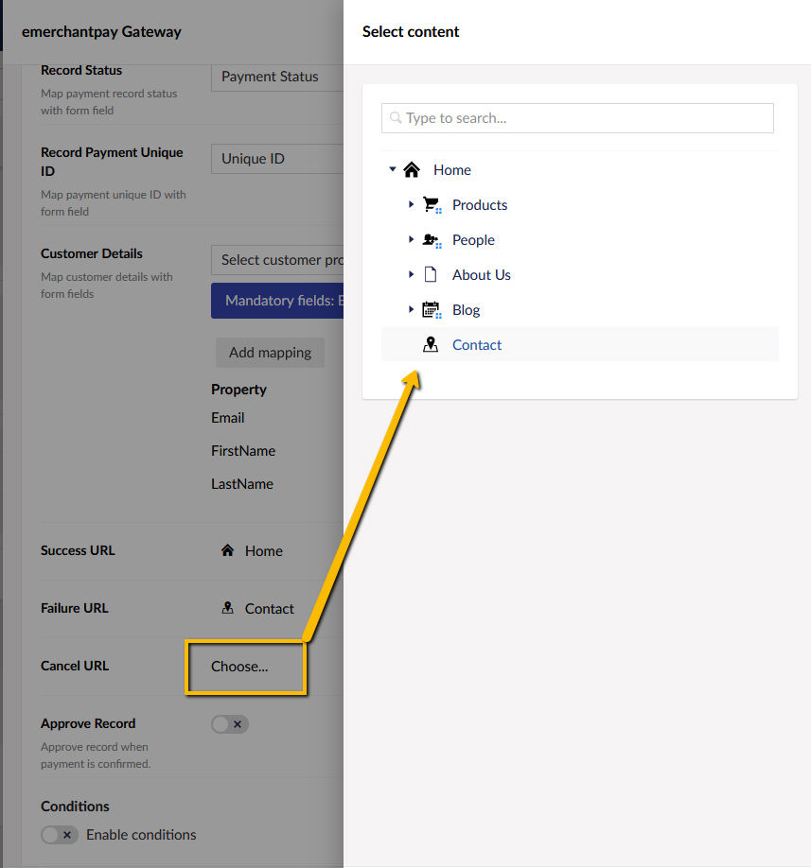Screen dimensions: 811x868
Task: Click the Mandatory fields info banner
Action: click(x=277, y=301)
